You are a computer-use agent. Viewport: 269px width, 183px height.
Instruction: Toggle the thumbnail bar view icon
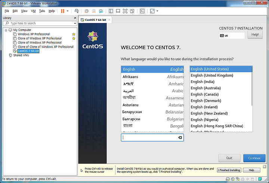(118, 11)
